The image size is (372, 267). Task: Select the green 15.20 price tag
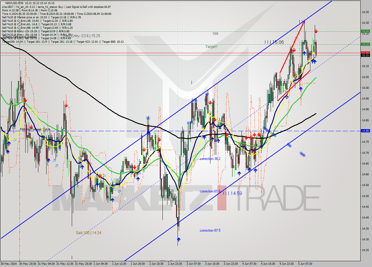365,44
